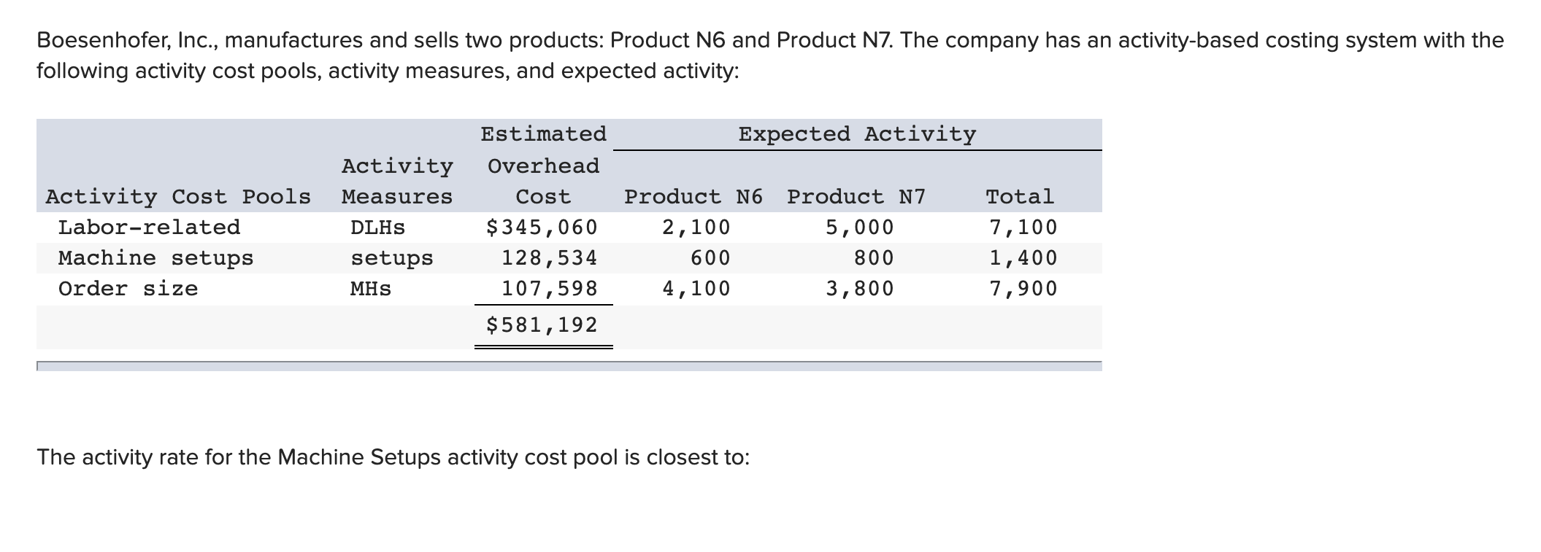Click the Estimated column header word
The image size is (1541, 552).
[543, 134]
